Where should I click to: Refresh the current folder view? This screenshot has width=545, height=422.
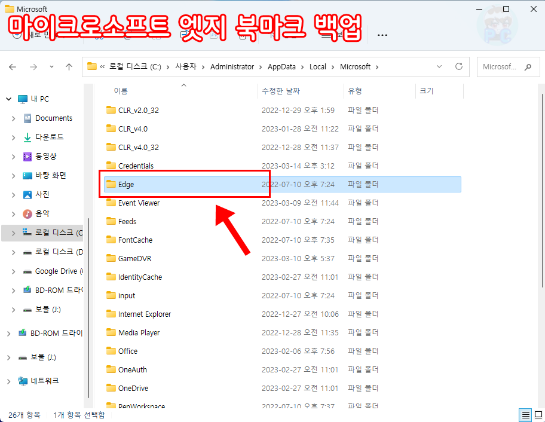coord(459,66)
